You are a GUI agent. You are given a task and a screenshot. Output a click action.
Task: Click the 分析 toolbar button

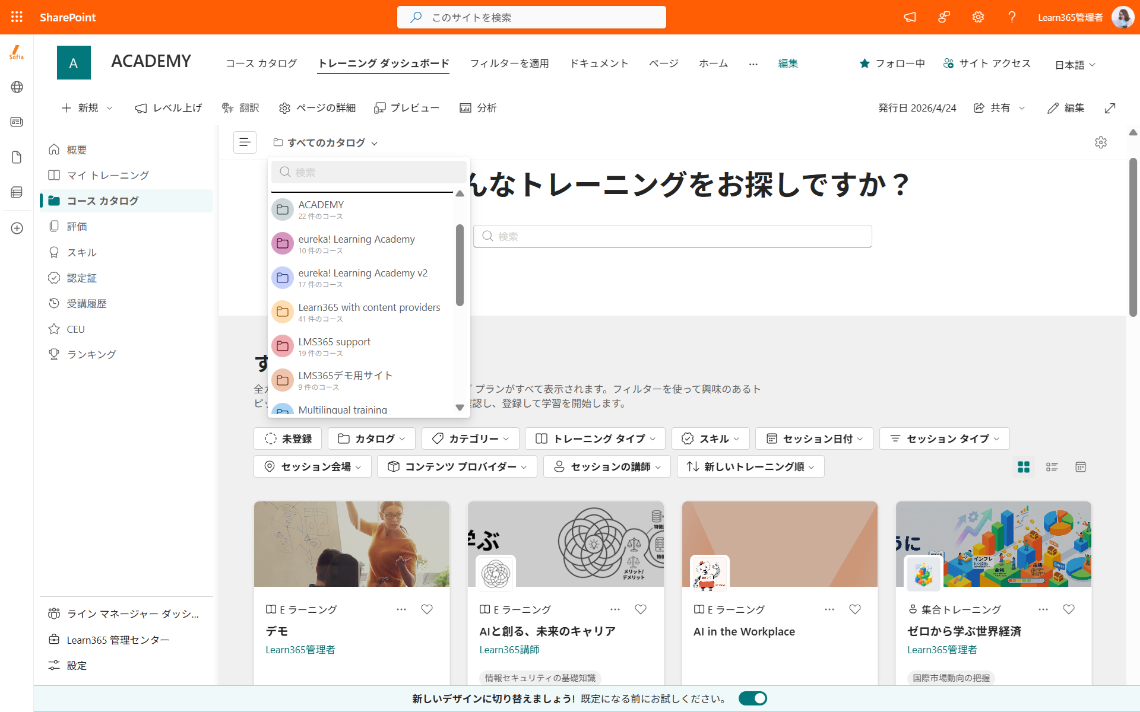[x=478, y=108]
